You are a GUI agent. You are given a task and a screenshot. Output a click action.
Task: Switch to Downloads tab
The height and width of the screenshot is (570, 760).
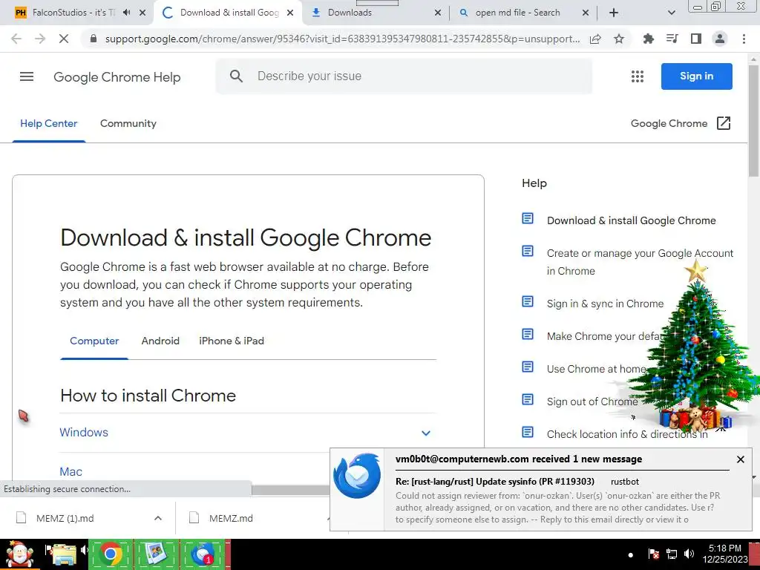pos(350,13)
